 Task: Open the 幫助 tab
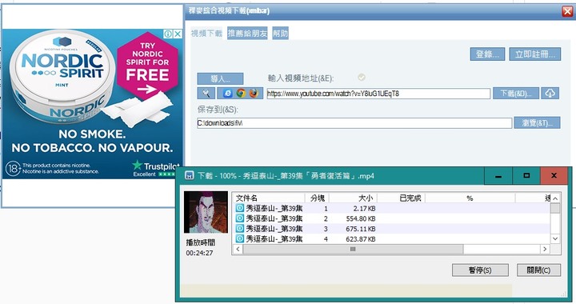point(280,34)
